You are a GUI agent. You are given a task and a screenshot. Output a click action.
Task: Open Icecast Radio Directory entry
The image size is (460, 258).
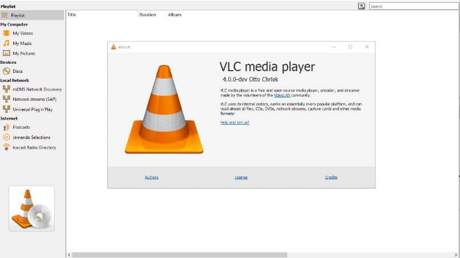34,148
